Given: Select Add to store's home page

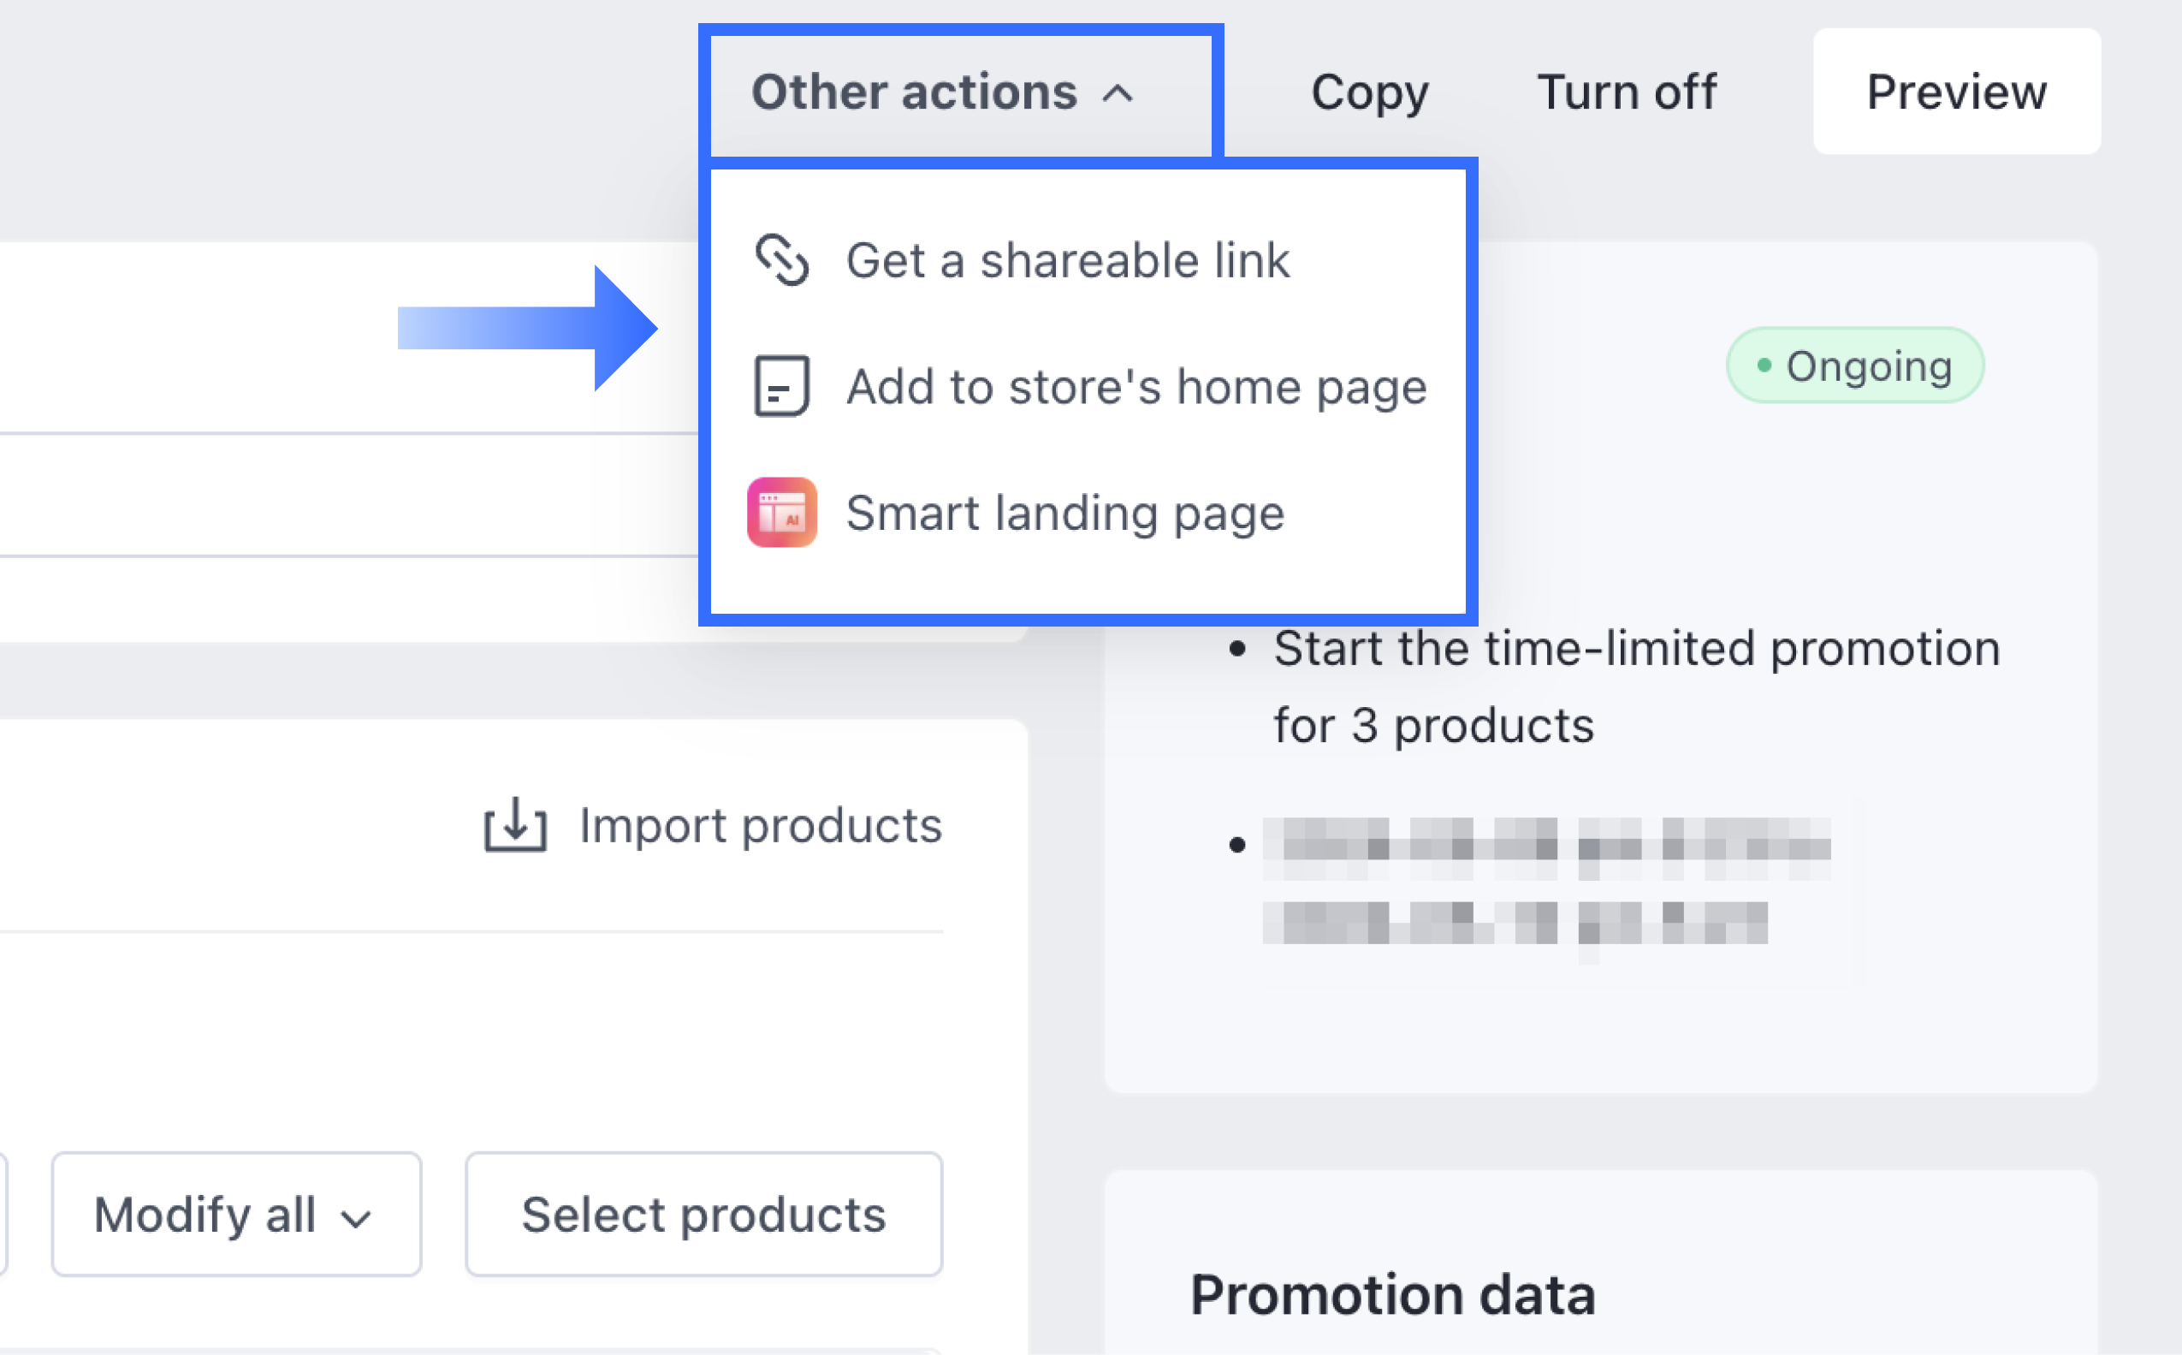Looking at the screenshot, I should [x=1135, y=386].
